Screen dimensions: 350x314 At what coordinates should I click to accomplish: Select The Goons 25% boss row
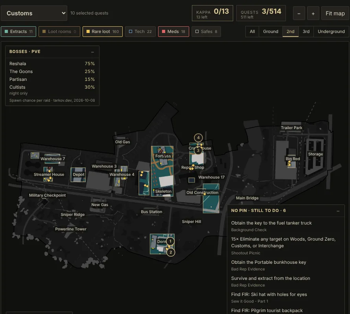52,71
